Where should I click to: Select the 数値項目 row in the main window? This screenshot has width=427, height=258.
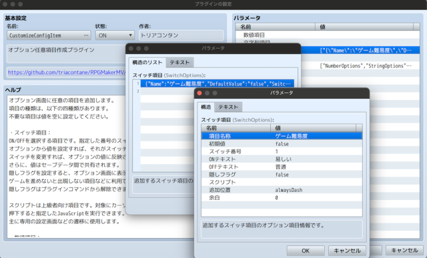tap(328, 35)
